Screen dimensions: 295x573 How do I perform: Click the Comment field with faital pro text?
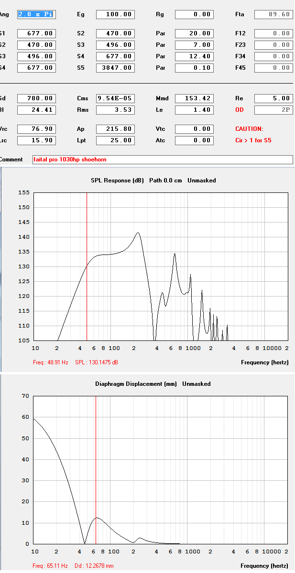pyautogui.click(x=163, y=159)
